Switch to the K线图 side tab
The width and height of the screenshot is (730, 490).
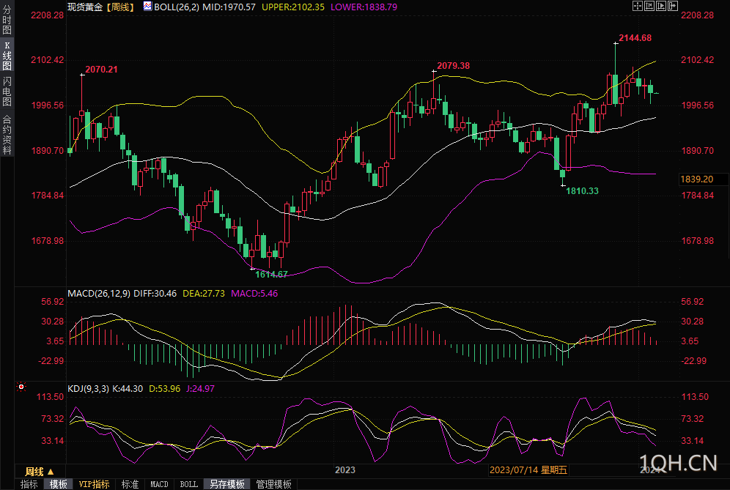click(x=7, y=56)
